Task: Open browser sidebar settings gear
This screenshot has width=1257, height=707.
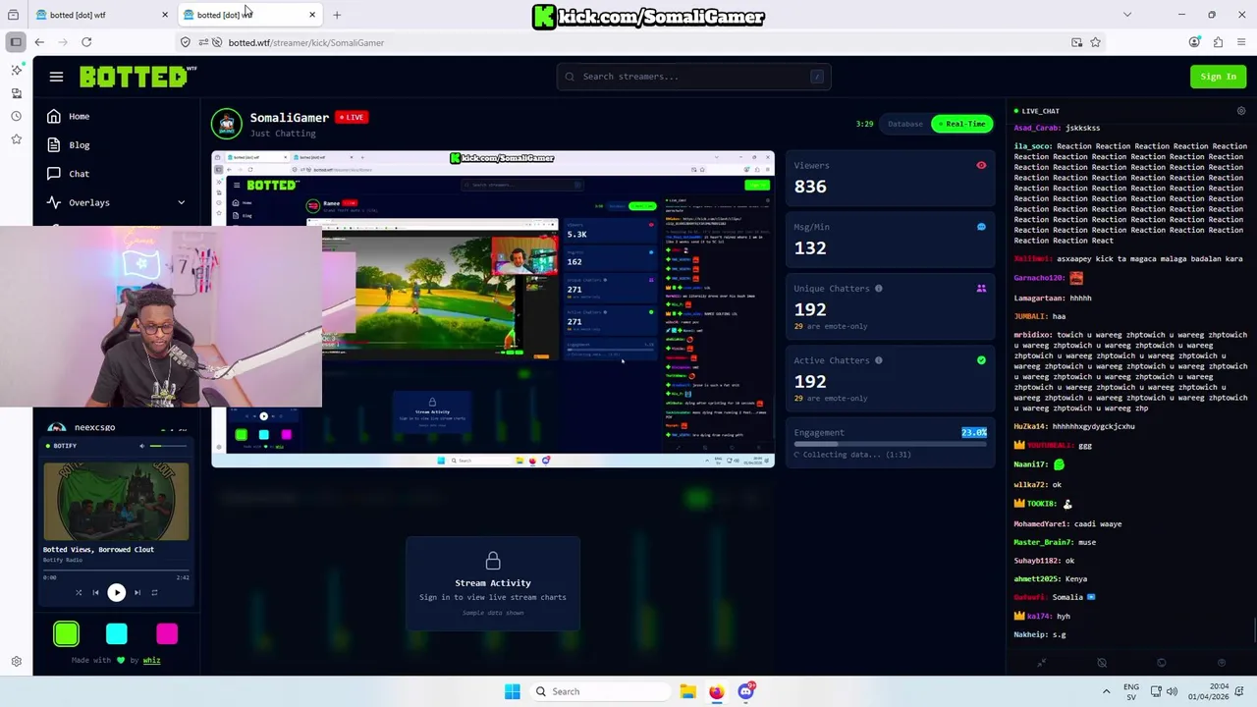Action: click(16, 662)
